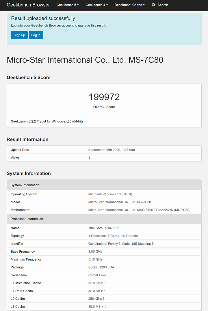Click the Comet Lake codename value

coord(97,275)
